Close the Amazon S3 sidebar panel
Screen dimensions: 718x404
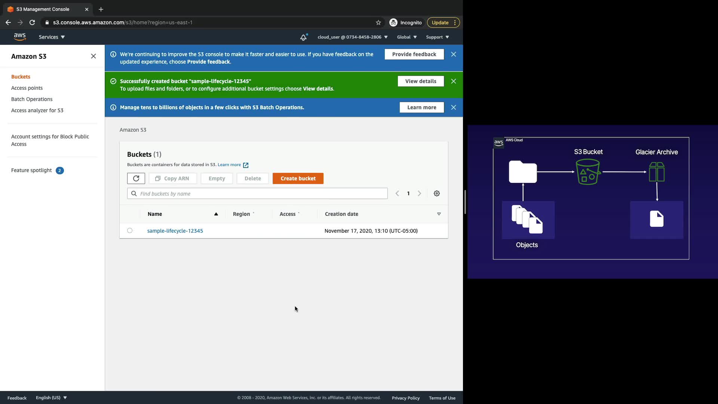point(93,56)
